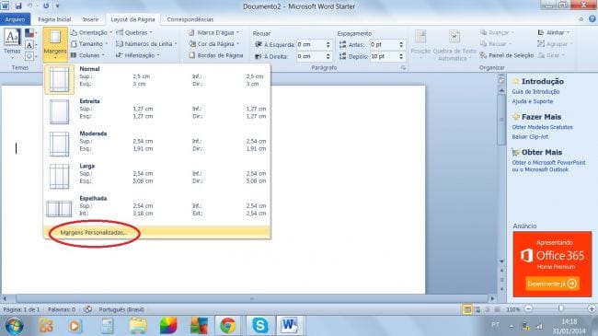598x336 pixels.
Task: Open Guia de Introdução link
Action: tap(535, 92)
